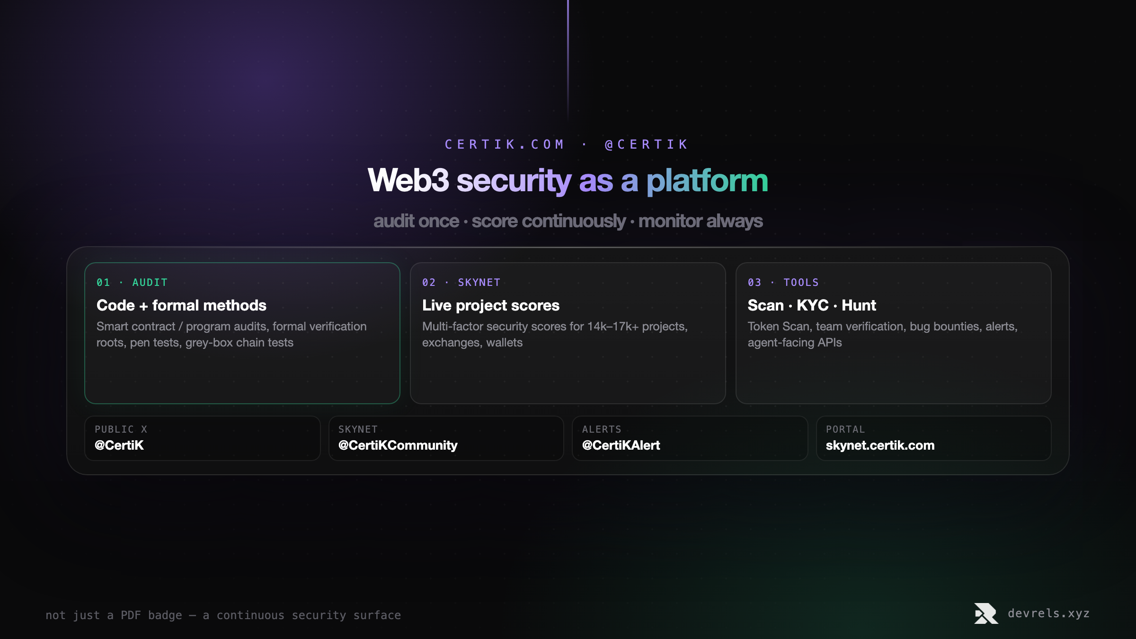
Task: Open the @CertiK public X handle
Action: click(119, 445)
